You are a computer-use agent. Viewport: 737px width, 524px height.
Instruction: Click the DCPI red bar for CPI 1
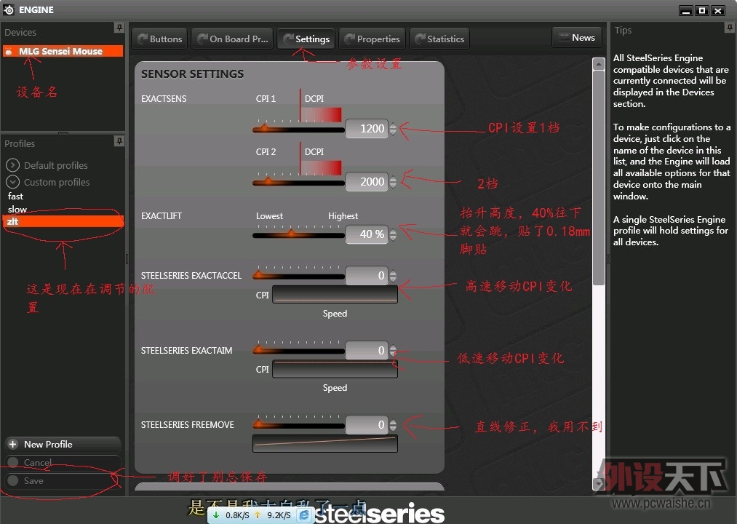pos(321,114)
